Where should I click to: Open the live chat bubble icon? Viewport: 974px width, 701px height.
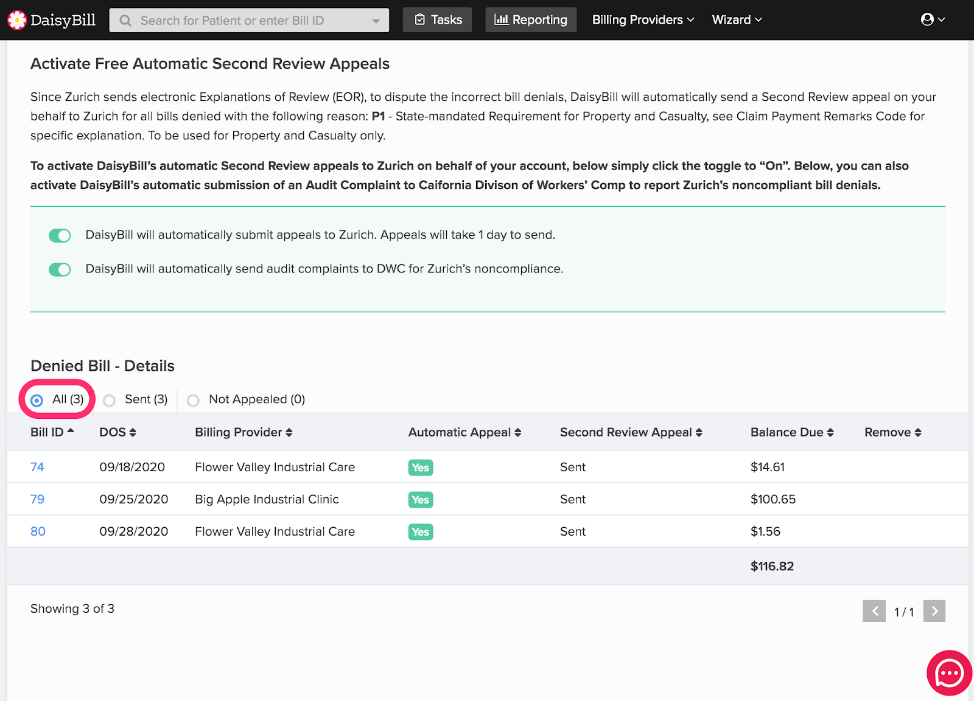click(948, 673)
